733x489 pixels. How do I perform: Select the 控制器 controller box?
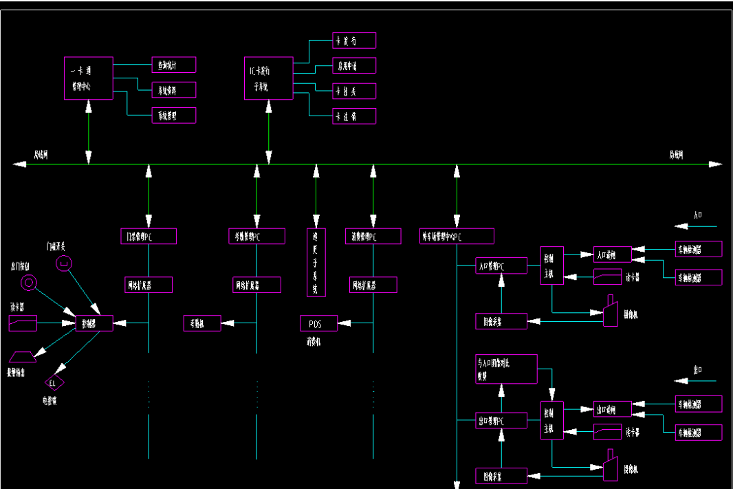coord(94,323)
